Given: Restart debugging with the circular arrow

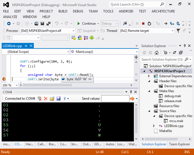Looking at the screenshot, I should coord(149,24).
